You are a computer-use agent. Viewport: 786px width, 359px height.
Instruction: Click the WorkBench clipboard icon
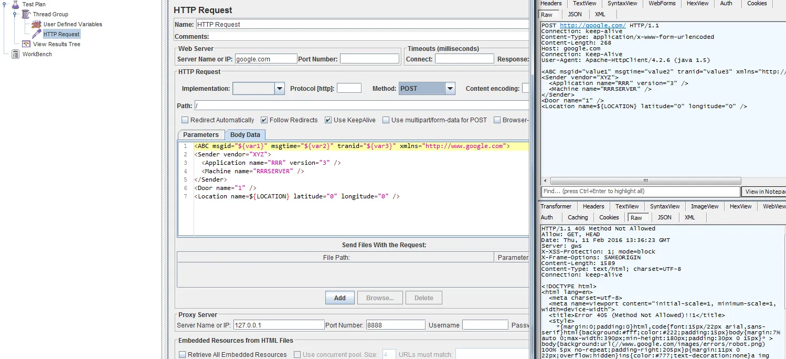click(x=15, y=54)
